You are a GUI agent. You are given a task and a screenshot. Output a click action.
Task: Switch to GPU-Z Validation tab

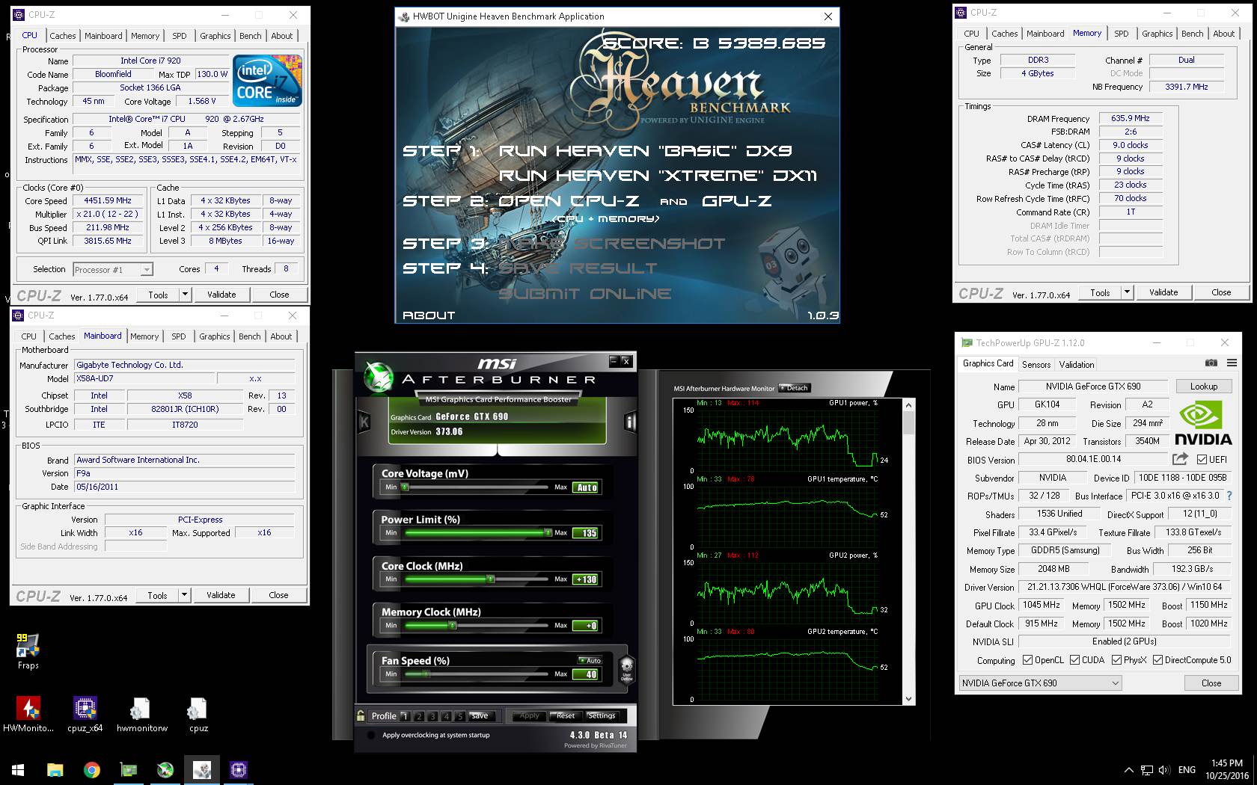coord(1077,364)
